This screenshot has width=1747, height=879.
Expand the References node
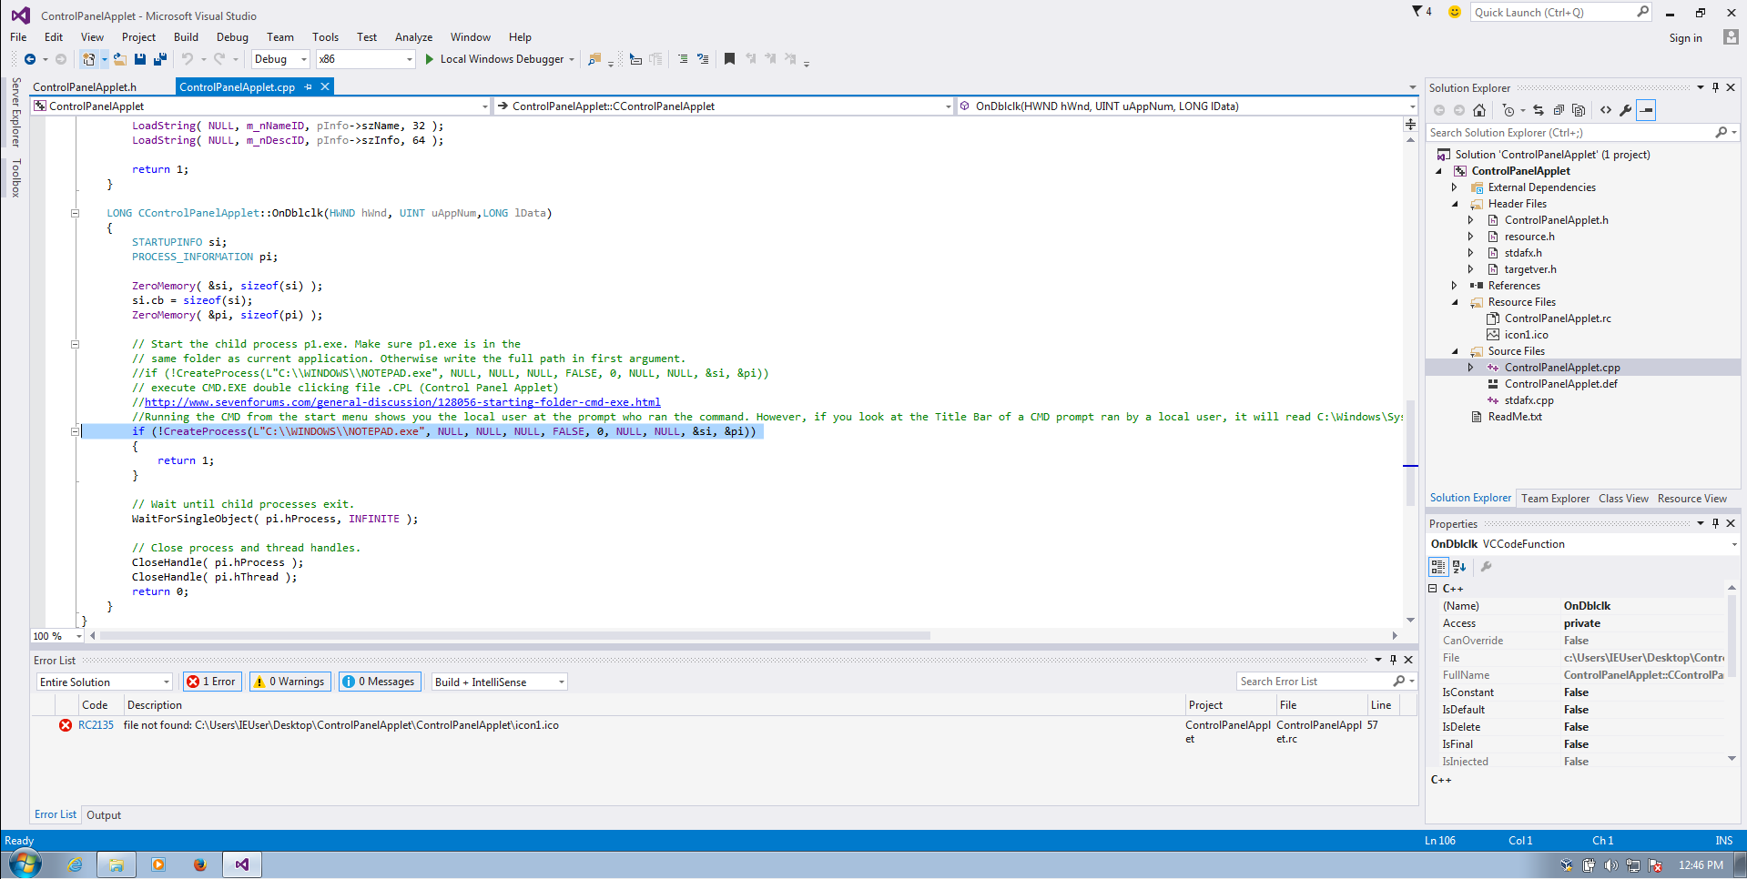click(1454, 285)
